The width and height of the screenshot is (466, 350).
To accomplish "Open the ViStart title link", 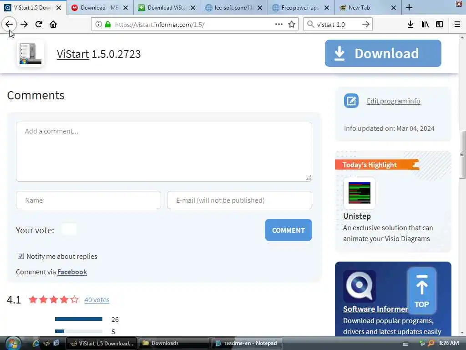I will coord(73,54).
